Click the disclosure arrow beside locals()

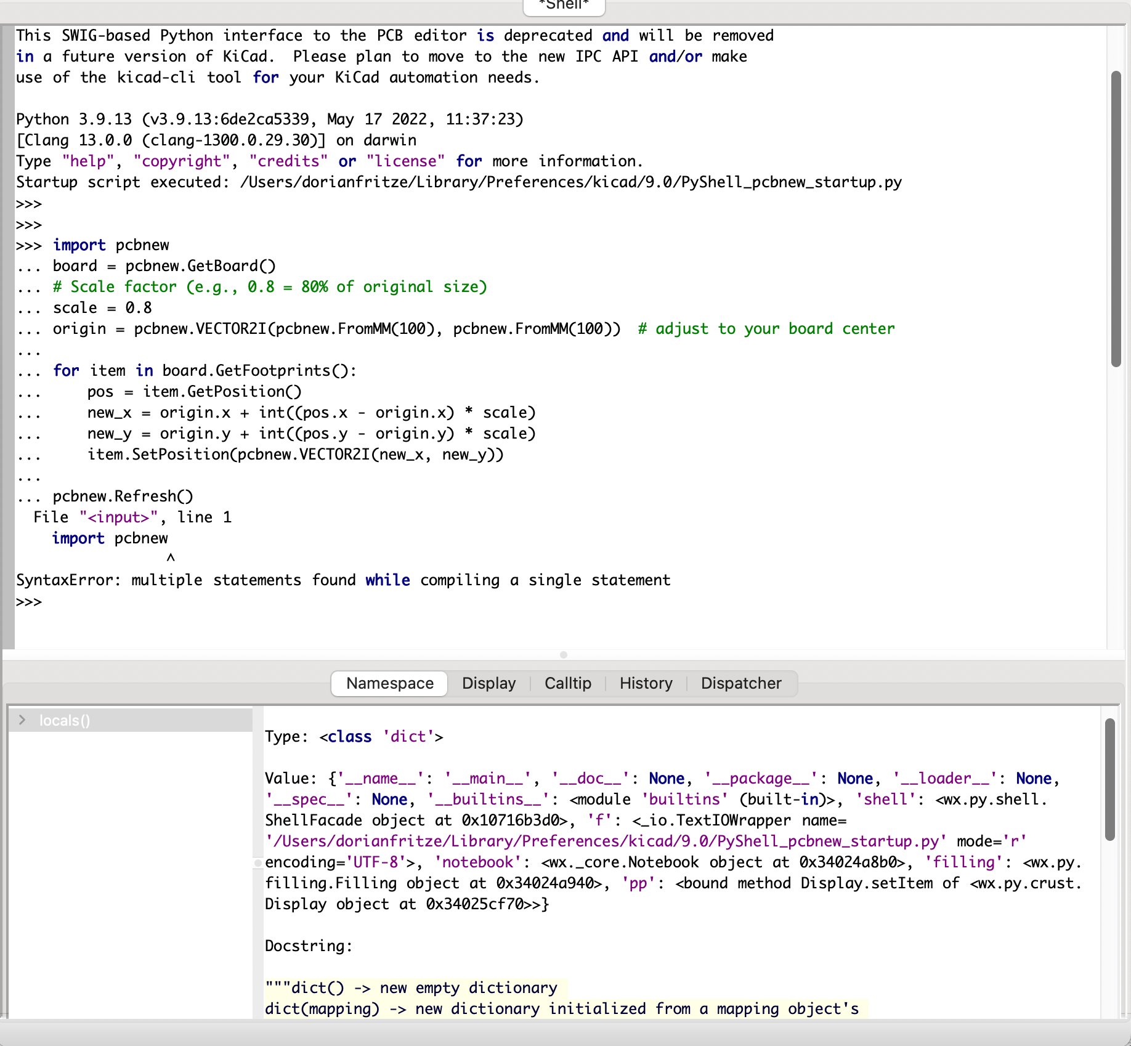click(22, 720)
